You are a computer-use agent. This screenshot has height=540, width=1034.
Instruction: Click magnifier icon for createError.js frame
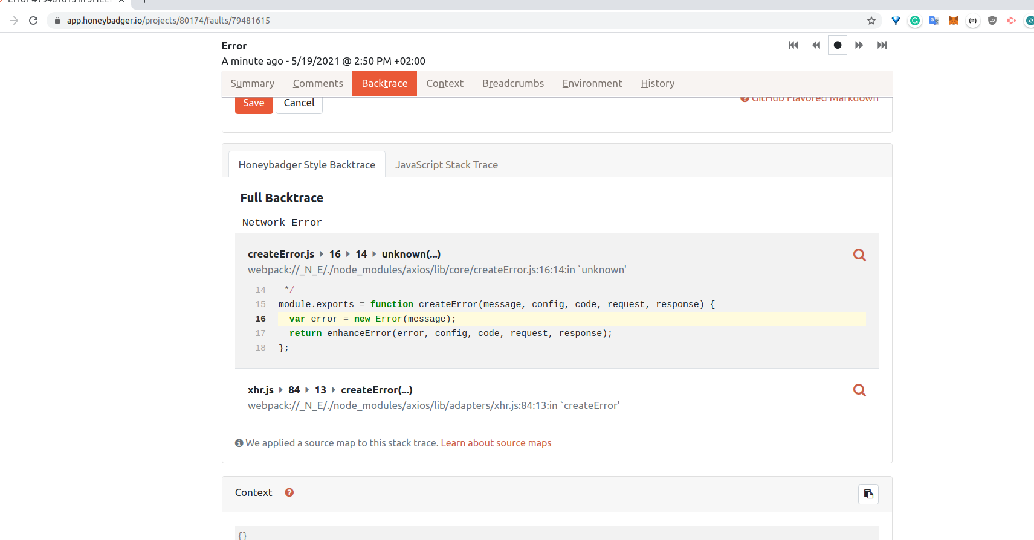pyautogui.click(x=859, y=255)
